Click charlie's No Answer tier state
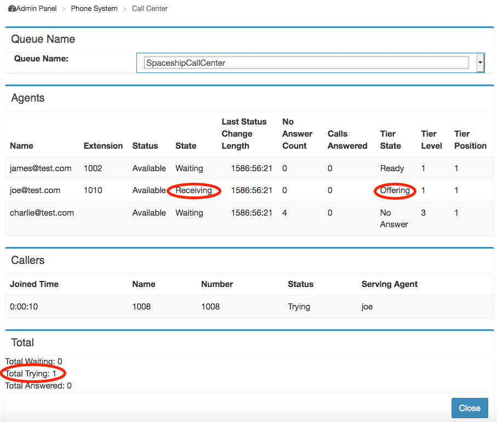 pos(394,218)
